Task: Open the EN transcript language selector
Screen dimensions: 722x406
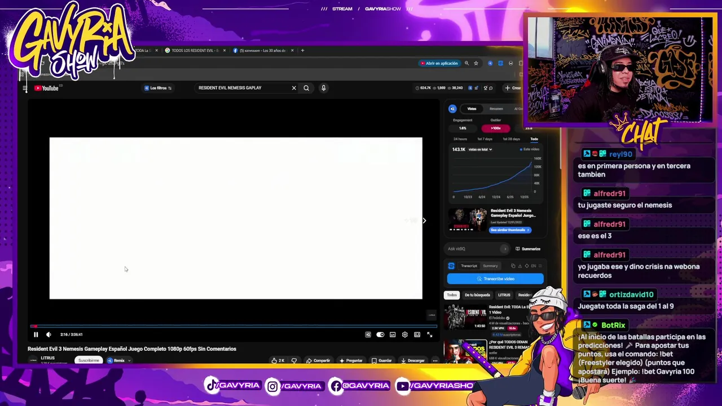Action: (x=533, y=266)
